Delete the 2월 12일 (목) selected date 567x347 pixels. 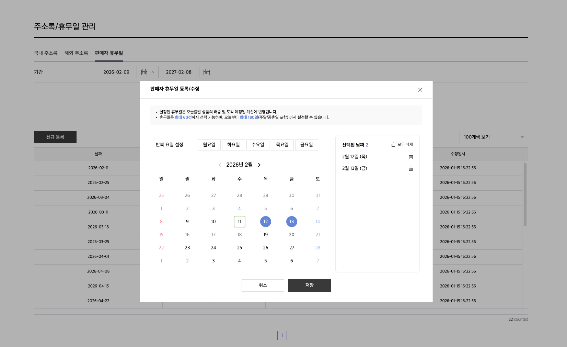(410, 157)
